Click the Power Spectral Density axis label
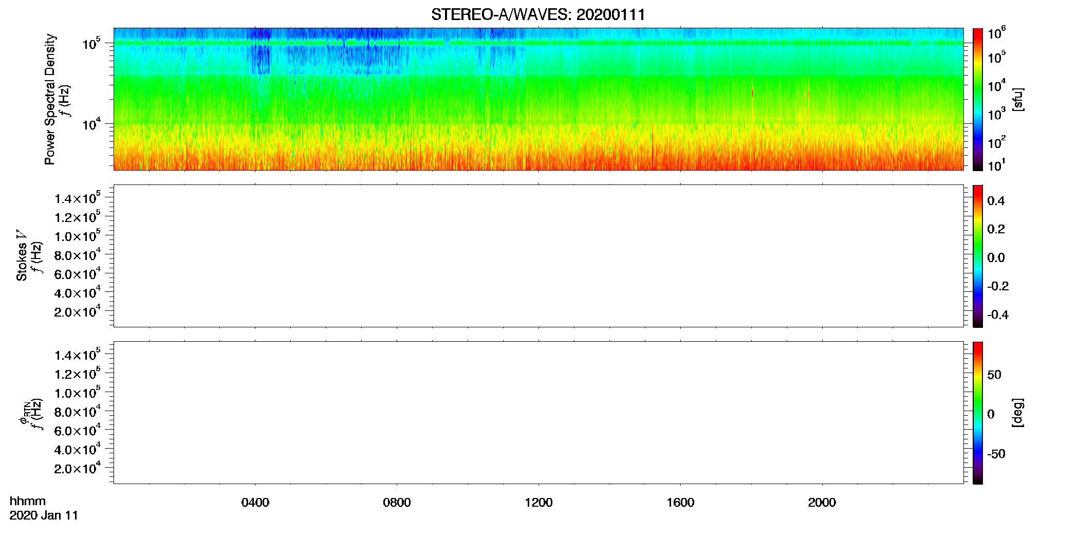Image resolution: width=1077 pixels, height=555 pixels. pos(50,99)
